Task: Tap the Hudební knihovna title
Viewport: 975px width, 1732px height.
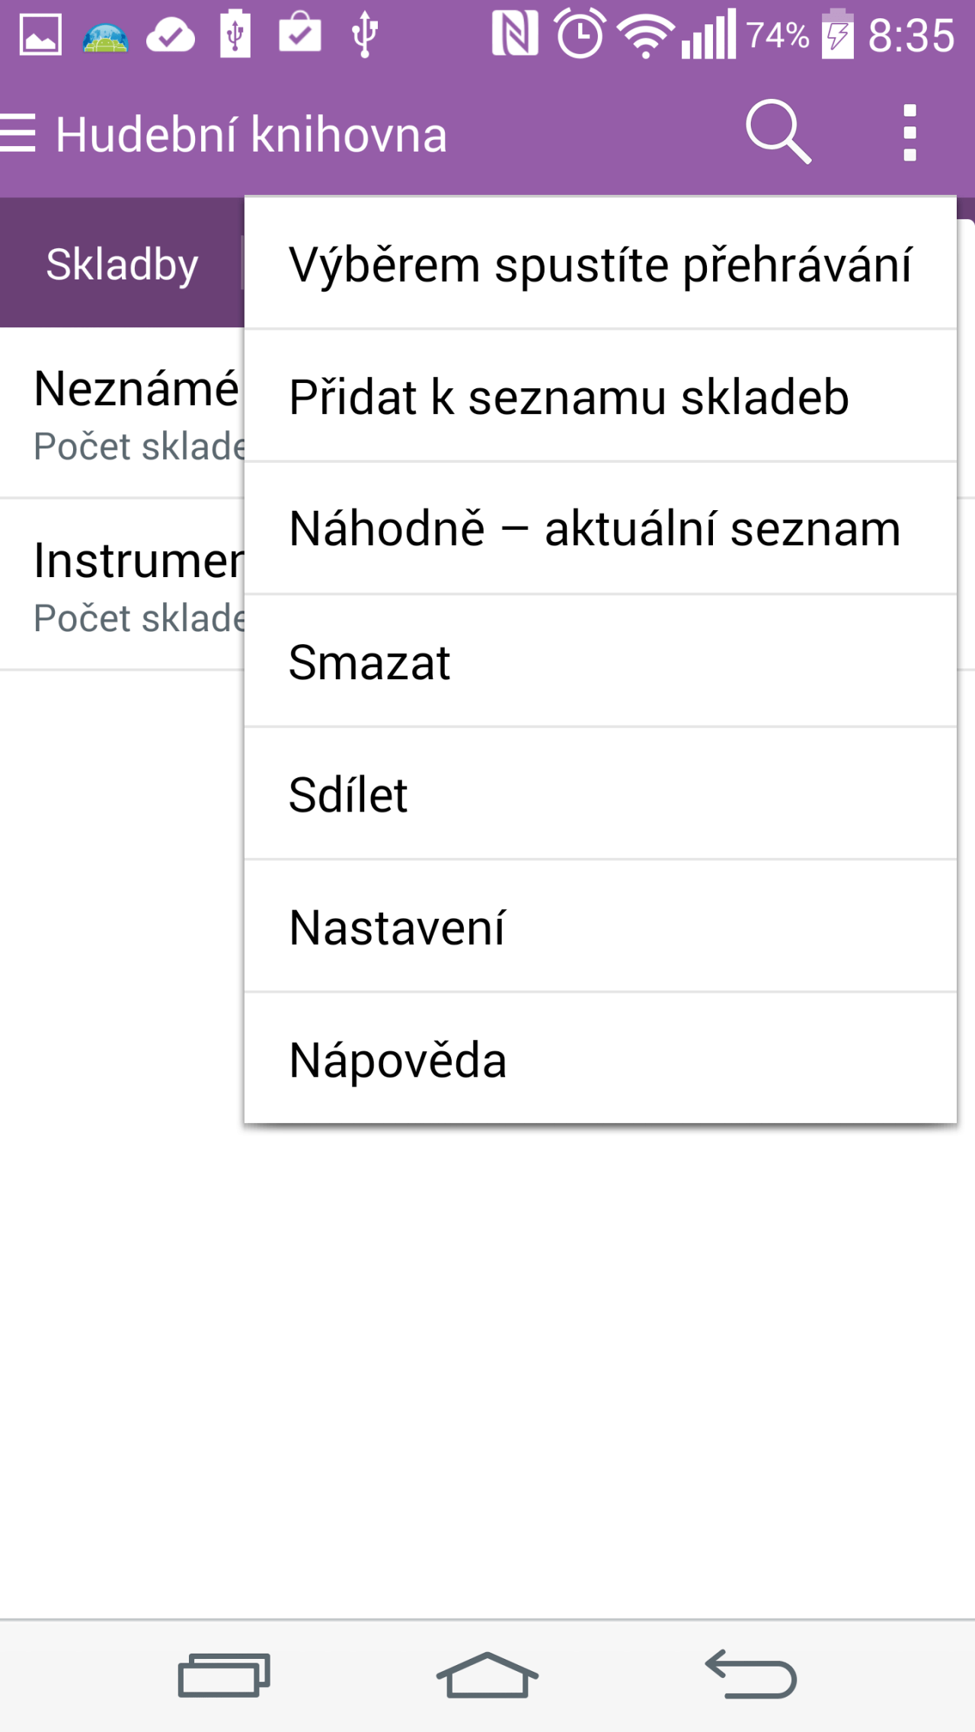Action: [x=251, y=135]
